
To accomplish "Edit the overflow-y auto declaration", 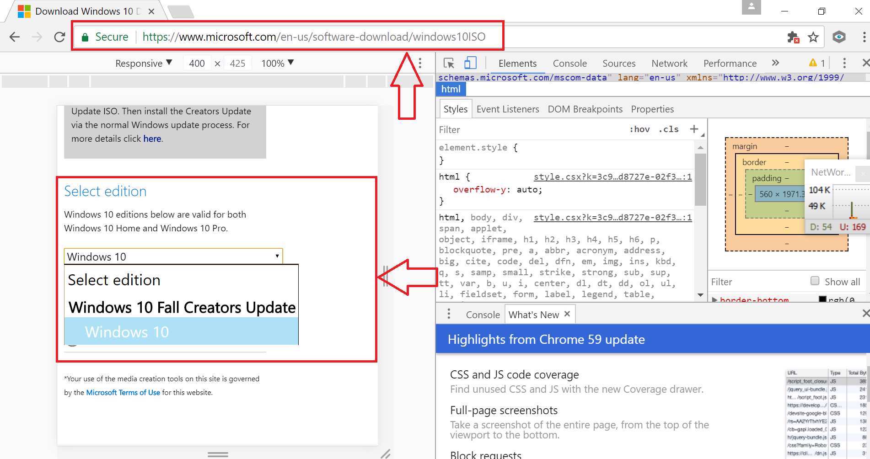I will click(x=498, y=189).
